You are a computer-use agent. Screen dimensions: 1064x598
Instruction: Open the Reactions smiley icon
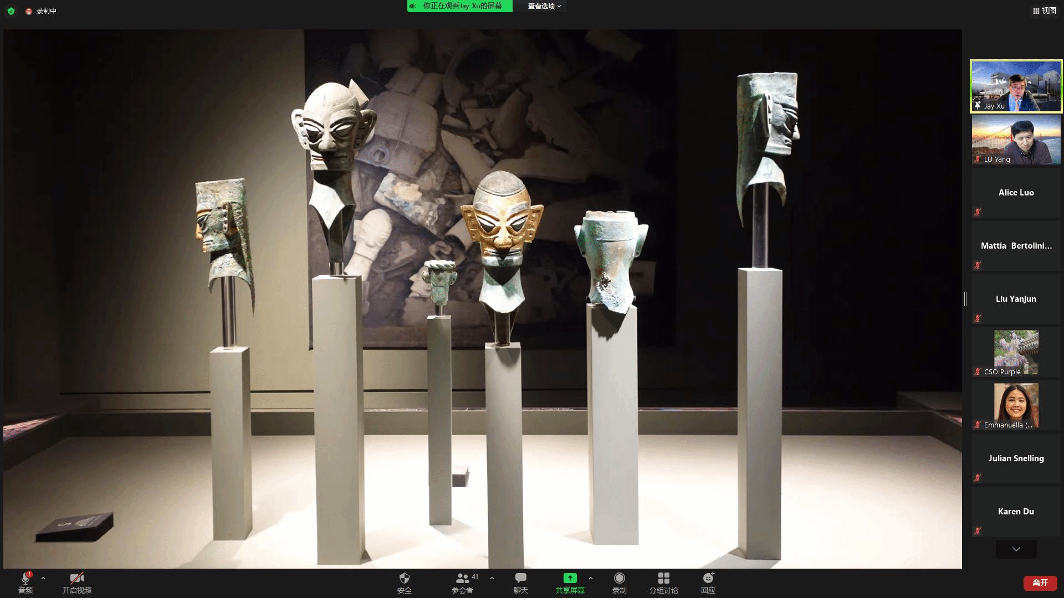click(x=708, y=579)
